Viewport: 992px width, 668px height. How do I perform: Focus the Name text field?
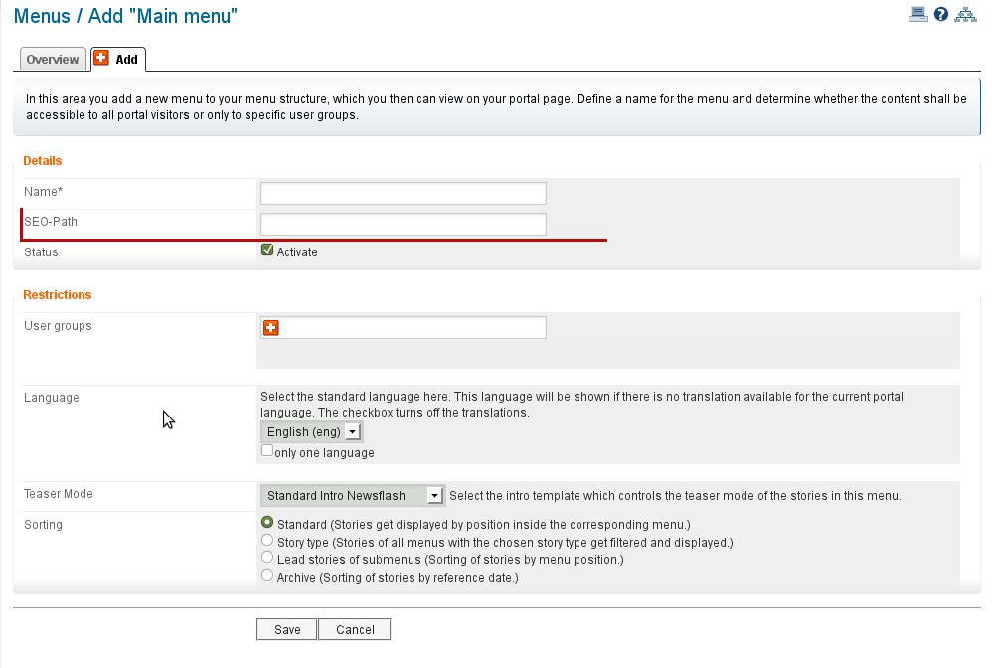coord(403,193)
